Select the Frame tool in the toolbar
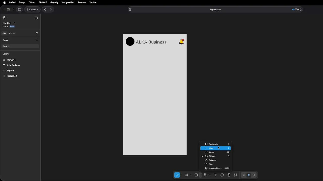This screenshot has width=323, height=181. pos(187,175)
